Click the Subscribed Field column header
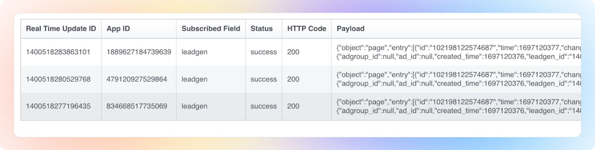The height and width of the screenshot is (150, 595). 211,29
